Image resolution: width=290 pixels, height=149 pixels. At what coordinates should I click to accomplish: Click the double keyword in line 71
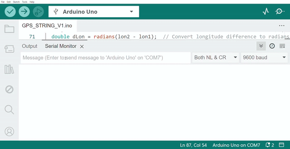point(61,36)
